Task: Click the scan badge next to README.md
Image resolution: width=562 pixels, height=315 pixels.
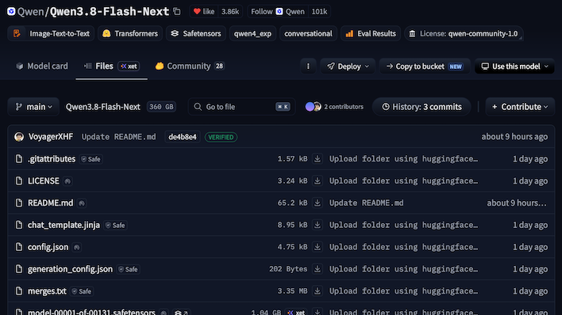Action: tap(81, 203)
